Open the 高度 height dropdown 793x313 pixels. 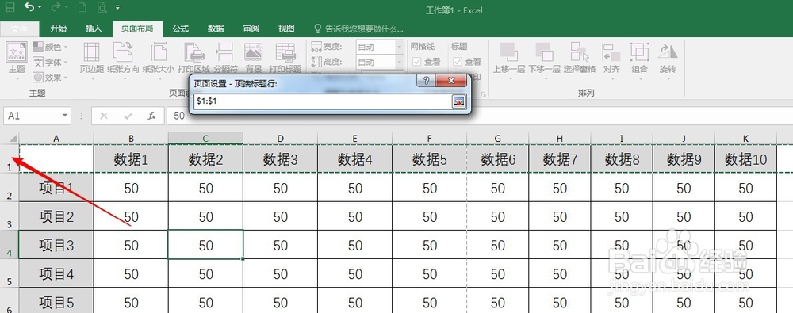pyautogui.click(x=400, y=62)
